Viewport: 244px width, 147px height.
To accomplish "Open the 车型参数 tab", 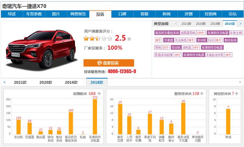I will (34, 14).
